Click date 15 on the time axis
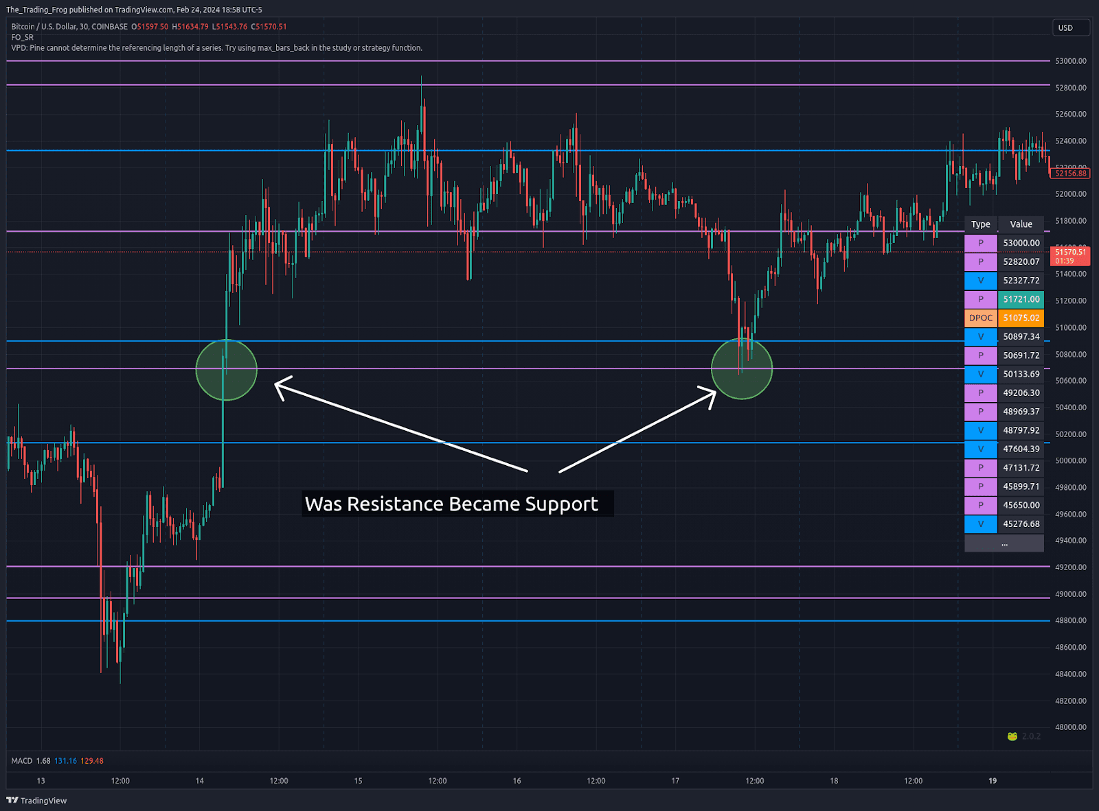 pyautogui.click(x=358, y=781)
